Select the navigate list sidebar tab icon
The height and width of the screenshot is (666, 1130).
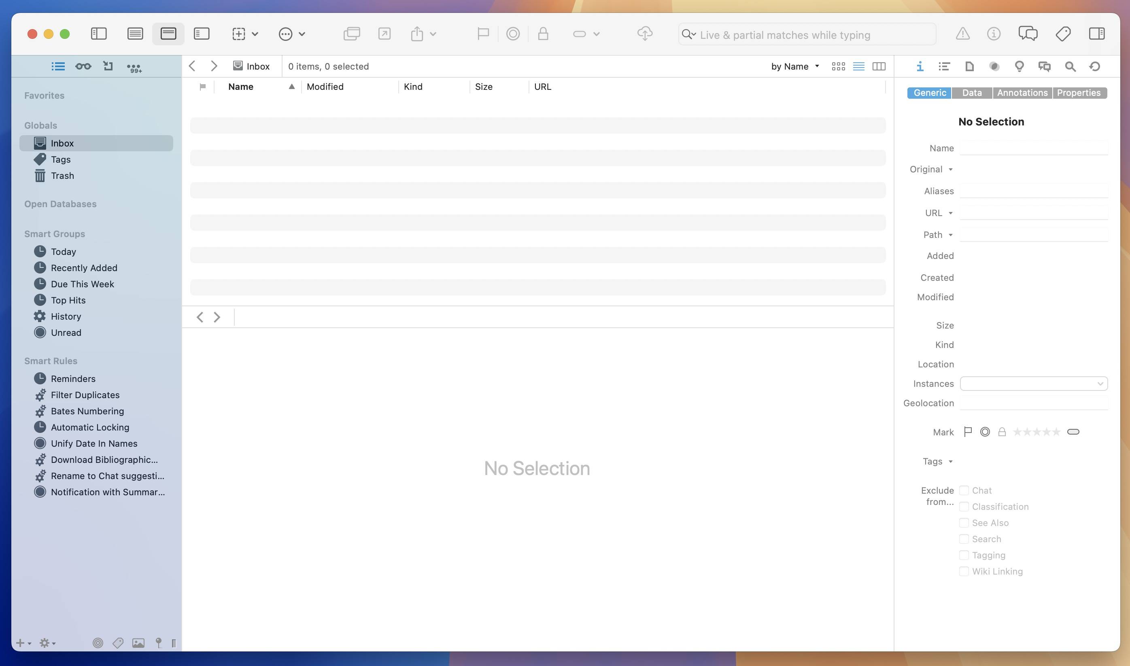pos(58,66)
